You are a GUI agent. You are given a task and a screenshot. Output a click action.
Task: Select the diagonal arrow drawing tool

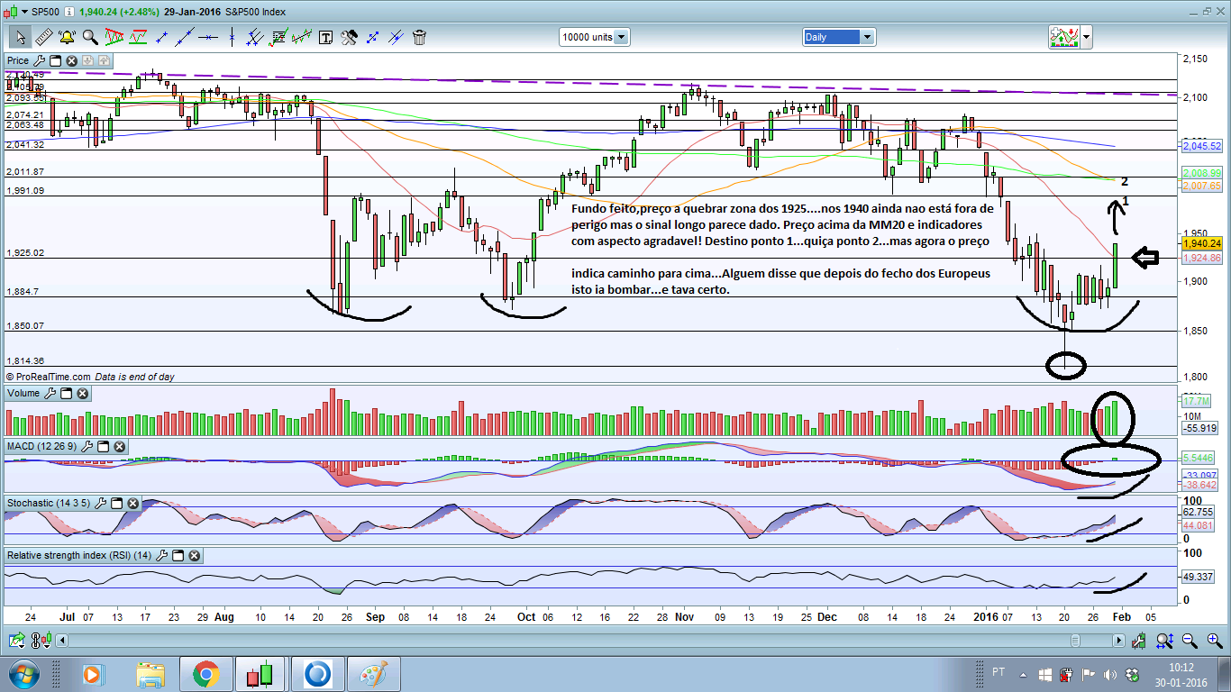tap(372, 37)
